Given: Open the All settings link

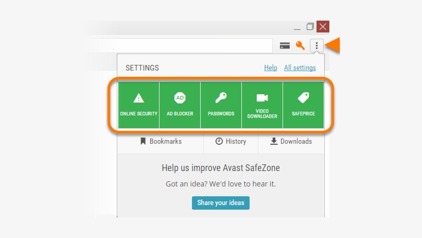Looking at the screenshot, I should tap(300, 67).
